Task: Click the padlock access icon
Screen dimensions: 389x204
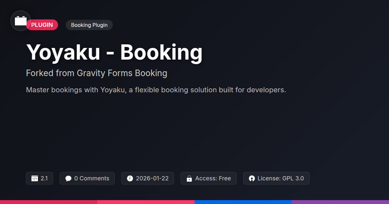Action: [189, 178]
